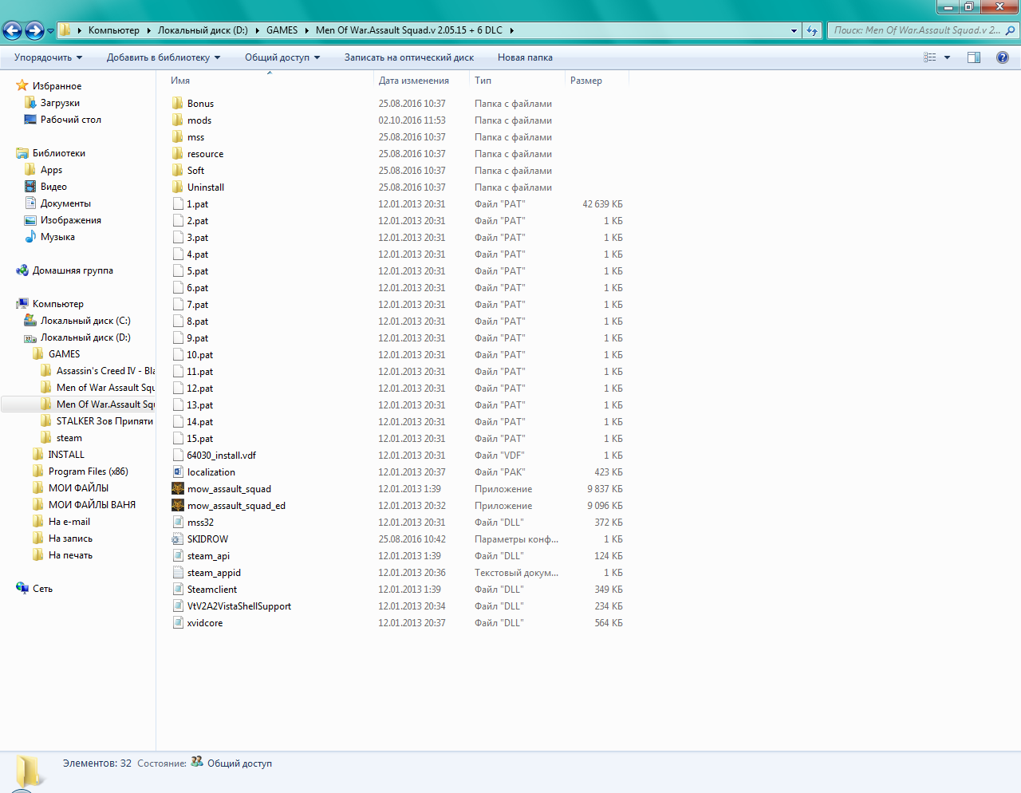
Task: Open Избранное in the navigation pane
Action: (x=57, y=86)
